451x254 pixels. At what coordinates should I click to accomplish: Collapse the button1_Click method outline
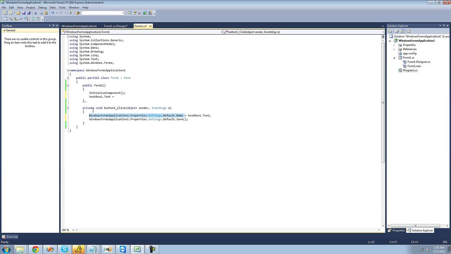pos(68,108)
